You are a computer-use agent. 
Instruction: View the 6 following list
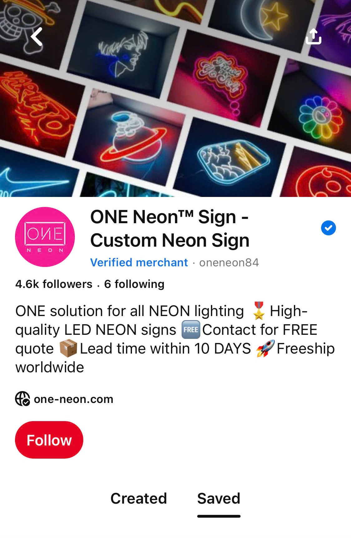point(134,284)
